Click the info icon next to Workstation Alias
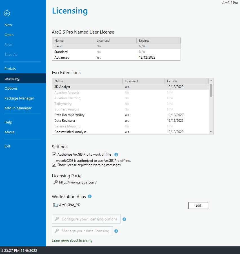 [90, 196]
